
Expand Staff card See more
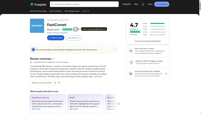tap(74, 109)
